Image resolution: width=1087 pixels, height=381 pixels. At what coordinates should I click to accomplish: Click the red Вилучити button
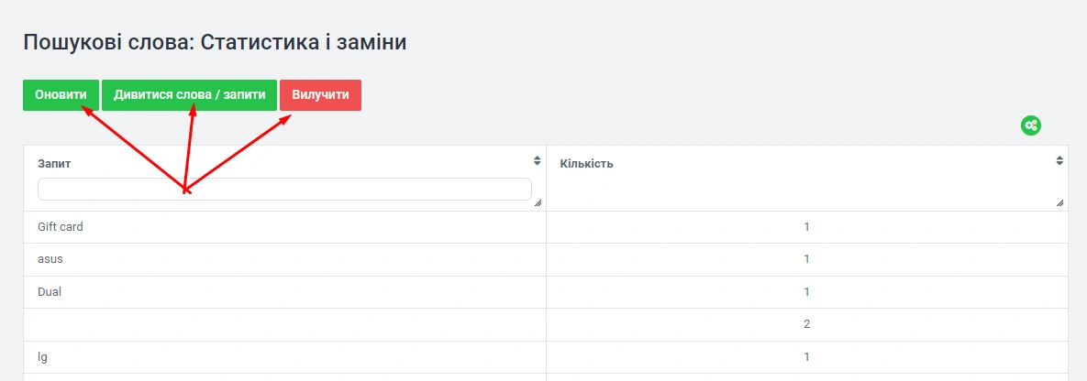tap(320, 95)
